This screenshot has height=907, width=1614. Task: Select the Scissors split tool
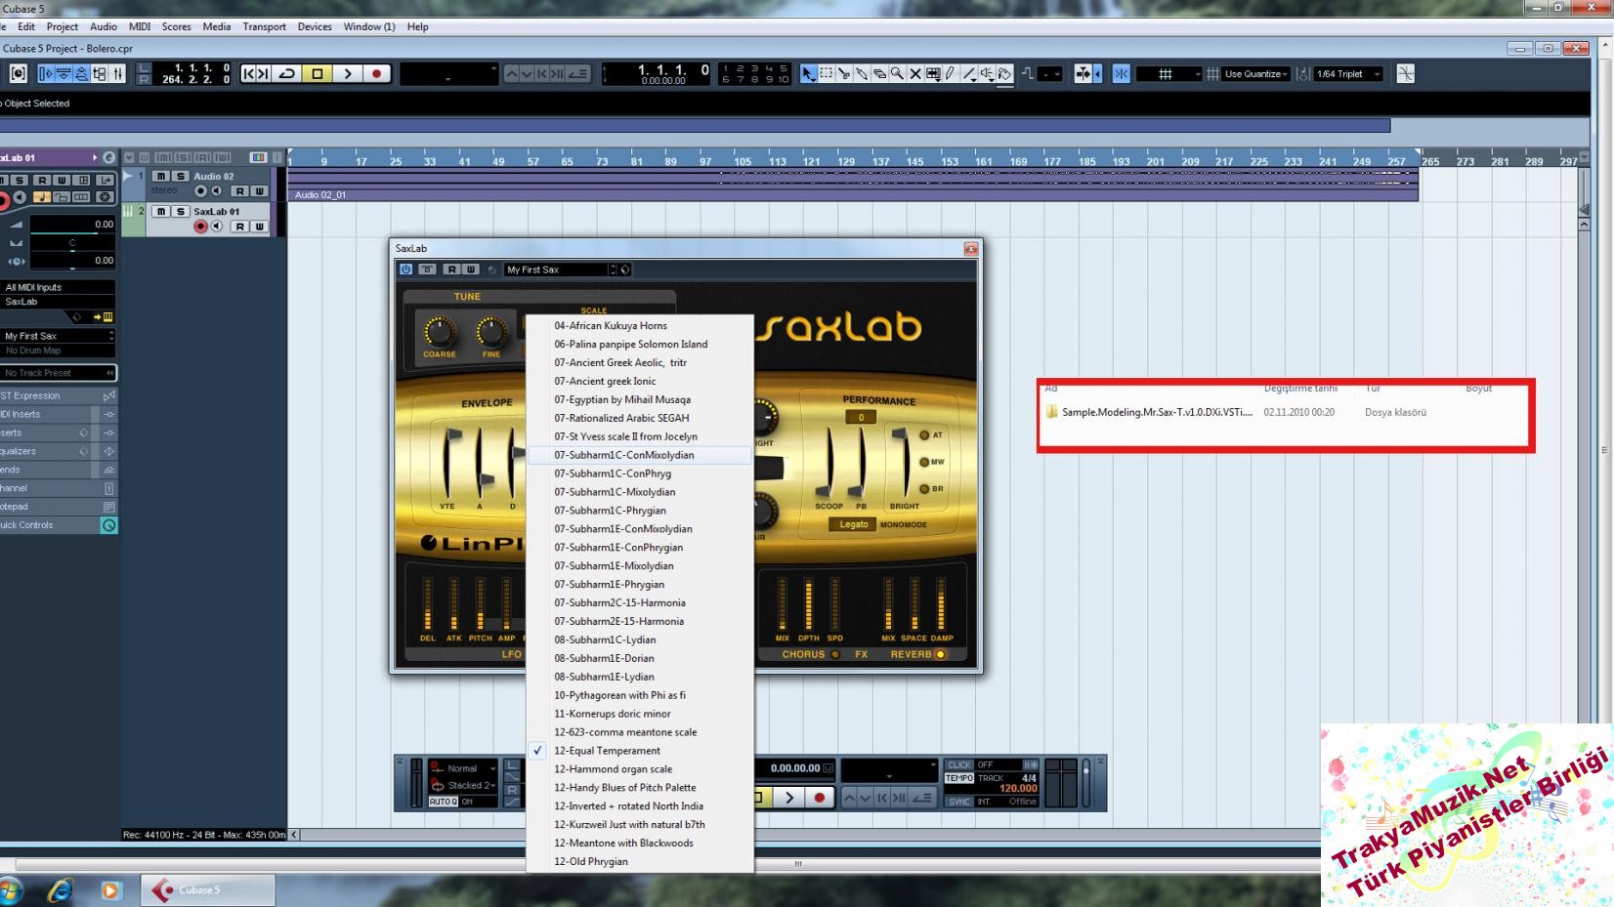click(844, 74)
